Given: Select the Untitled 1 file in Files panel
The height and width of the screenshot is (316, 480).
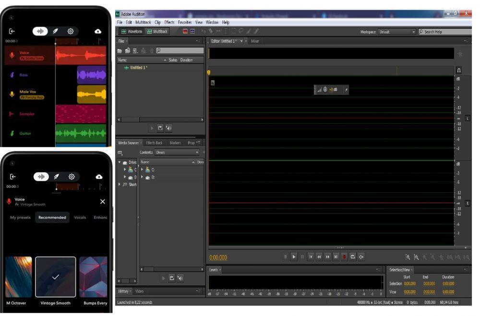Looking at the screenshot, I should 139,68.
